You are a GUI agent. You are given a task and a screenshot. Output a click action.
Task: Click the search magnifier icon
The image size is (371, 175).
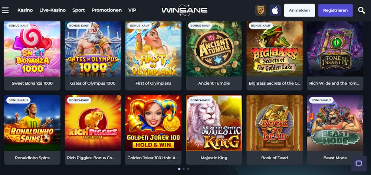pos(361,10)
